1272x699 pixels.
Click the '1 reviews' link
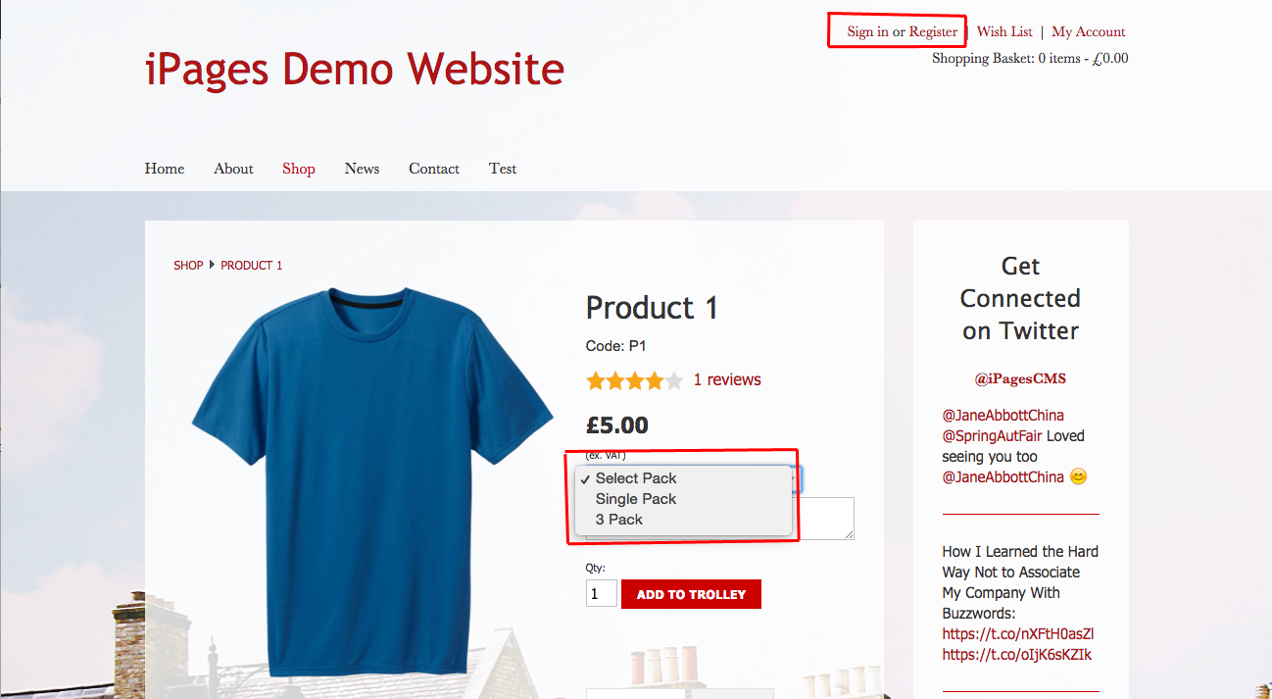click(x=727, y=380)
